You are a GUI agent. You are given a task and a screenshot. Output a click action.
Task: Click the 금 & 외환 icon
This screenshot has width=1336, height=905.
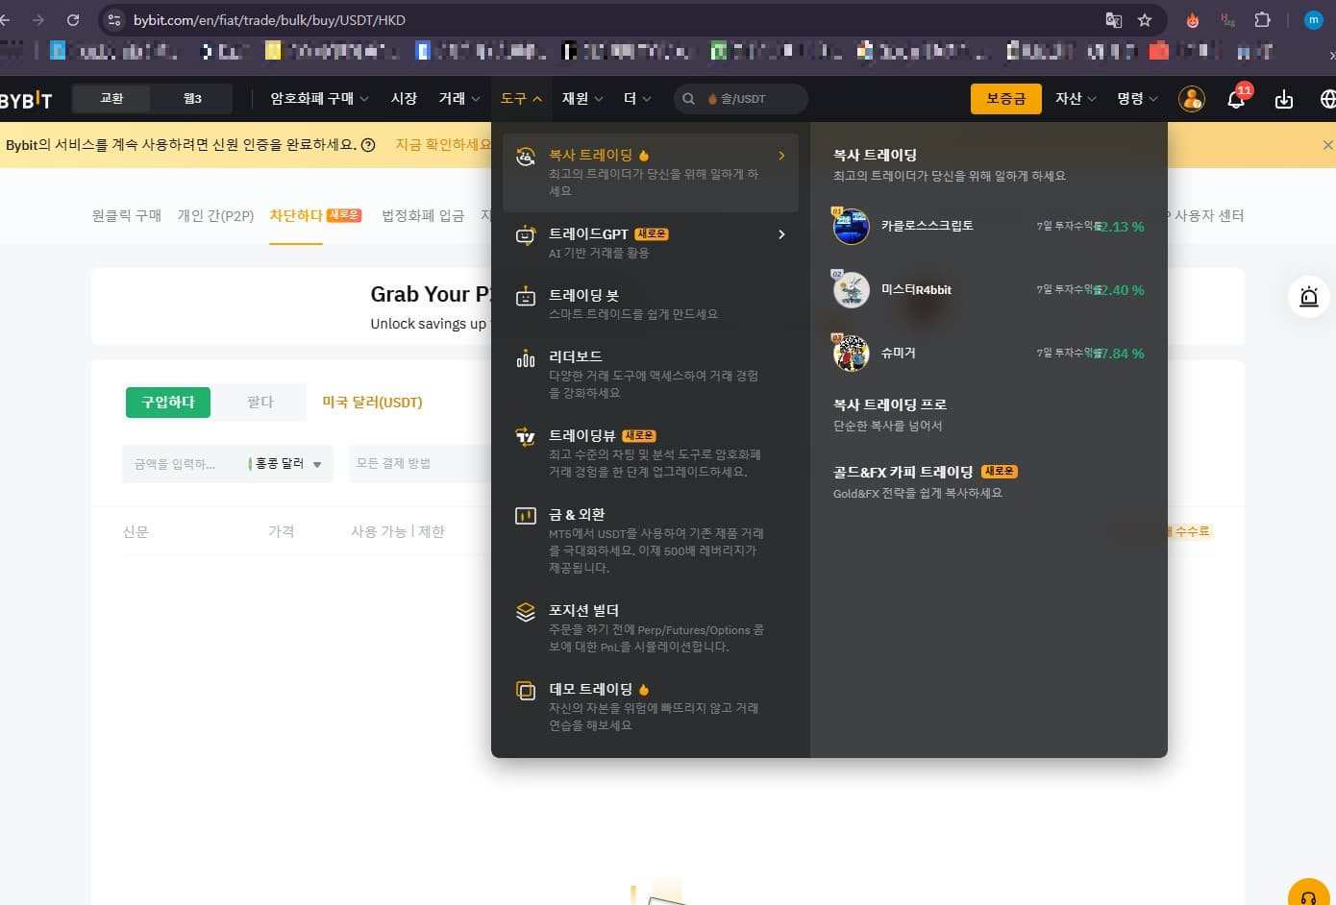526,516
